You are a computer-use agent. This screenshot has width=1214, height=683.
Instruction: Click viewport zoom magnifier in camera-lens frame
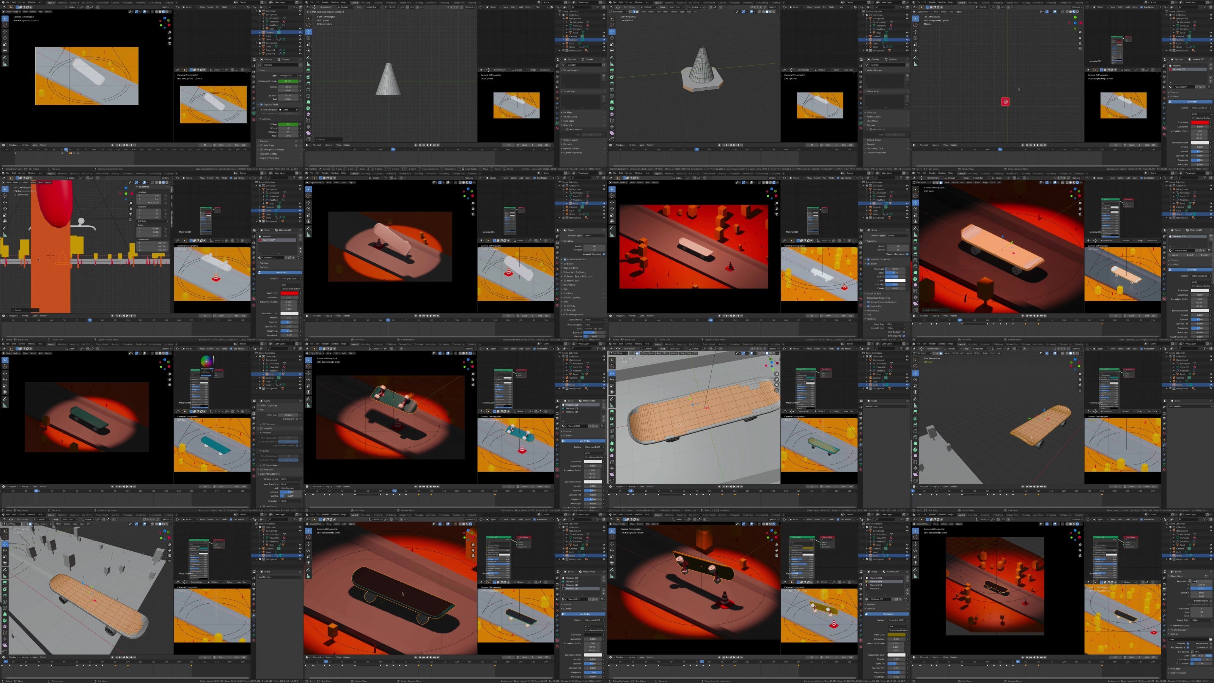(170, 33)
